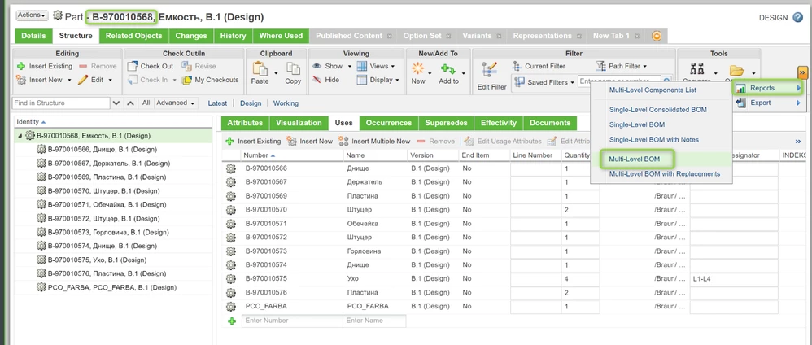Close the Published Content tab
812x345 pixels.
pyautogui.click(x=390, y=37)
